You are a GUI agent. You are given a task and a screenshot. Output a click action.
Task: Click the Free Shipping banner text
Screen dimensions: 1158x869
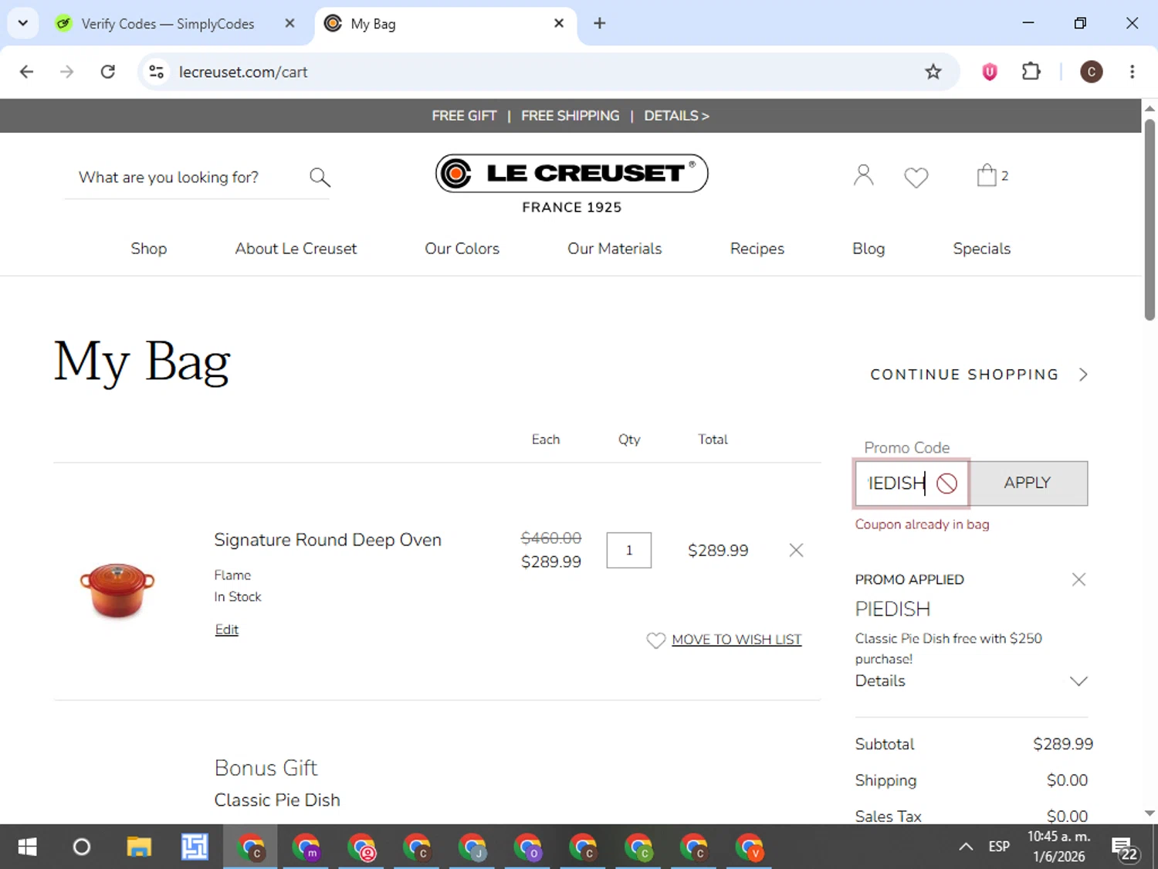[570, 116]
